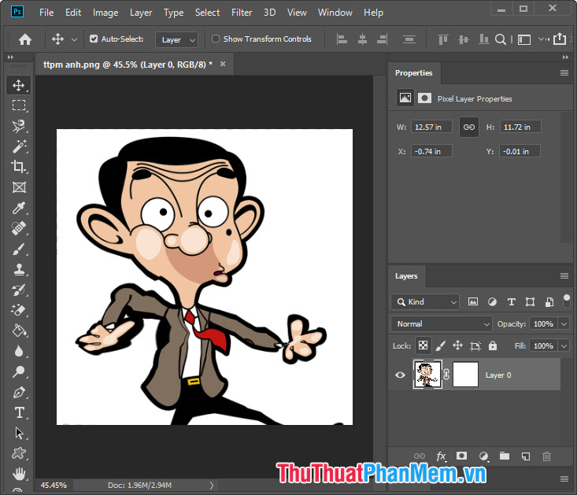The height and width of the screenshot is (495, 577).
Task: Create a new group folder
Action: [x=505, y=456]
